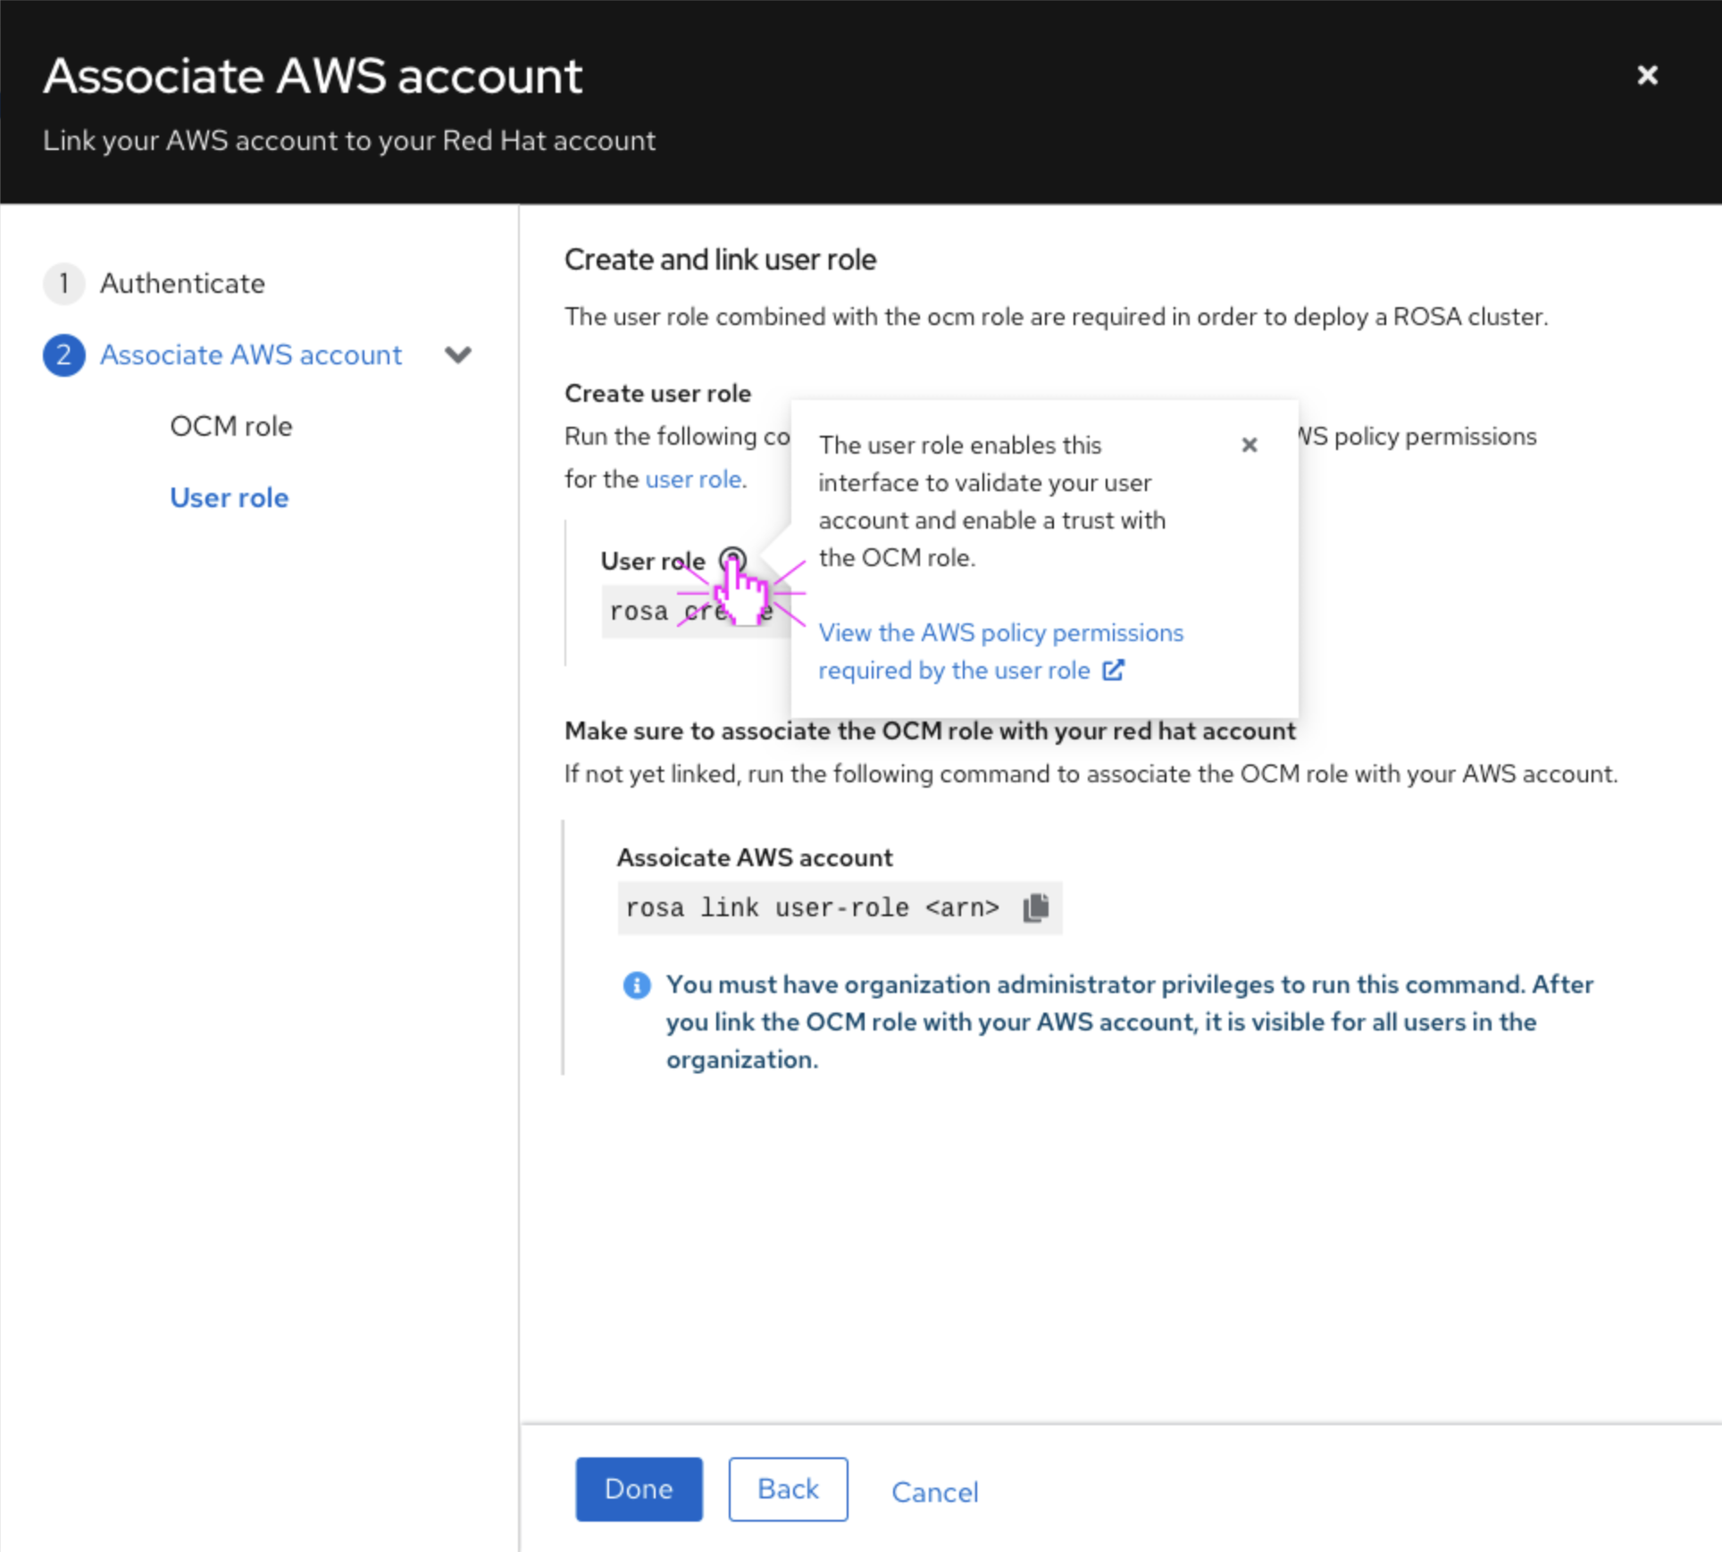1722x1552 pixels.
Task: Open the OCM role sub-step
Action: point(230,427)
